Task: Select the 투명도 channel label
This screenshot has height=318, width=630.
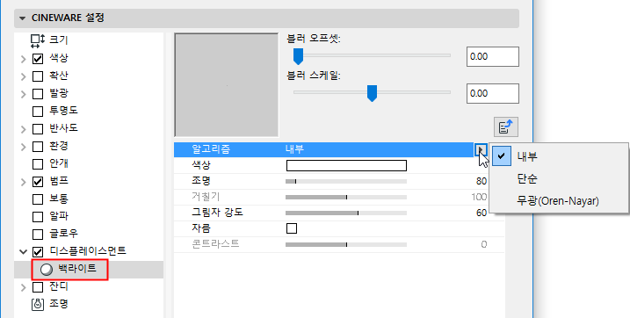Action: [64, 111]
